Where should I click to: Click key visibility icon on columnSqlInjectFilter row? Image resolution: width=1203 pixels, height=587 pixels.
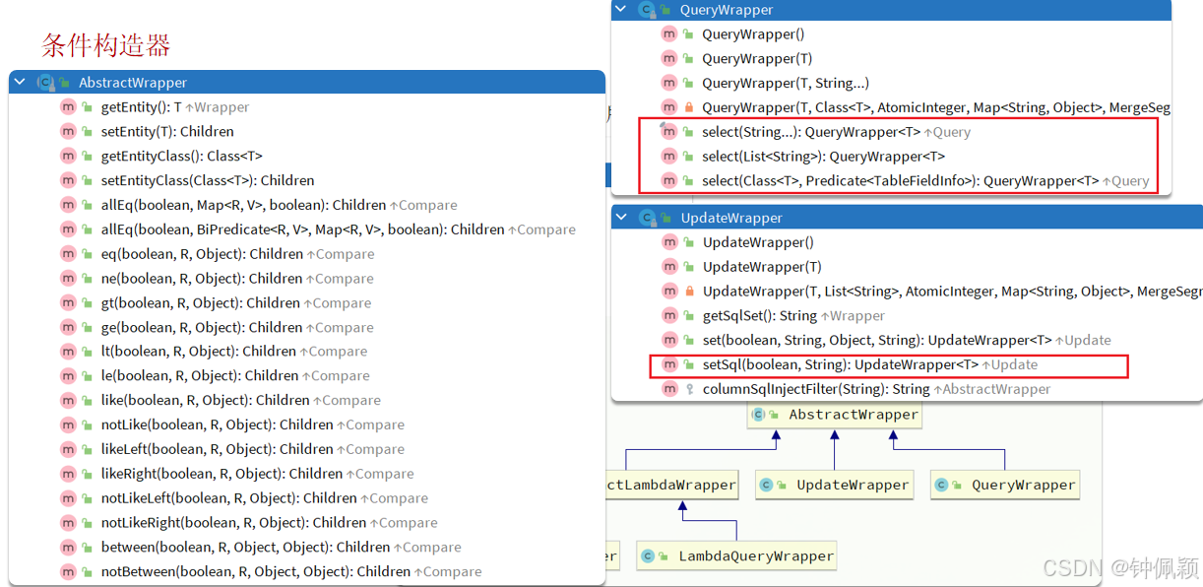tap(690, 389)
